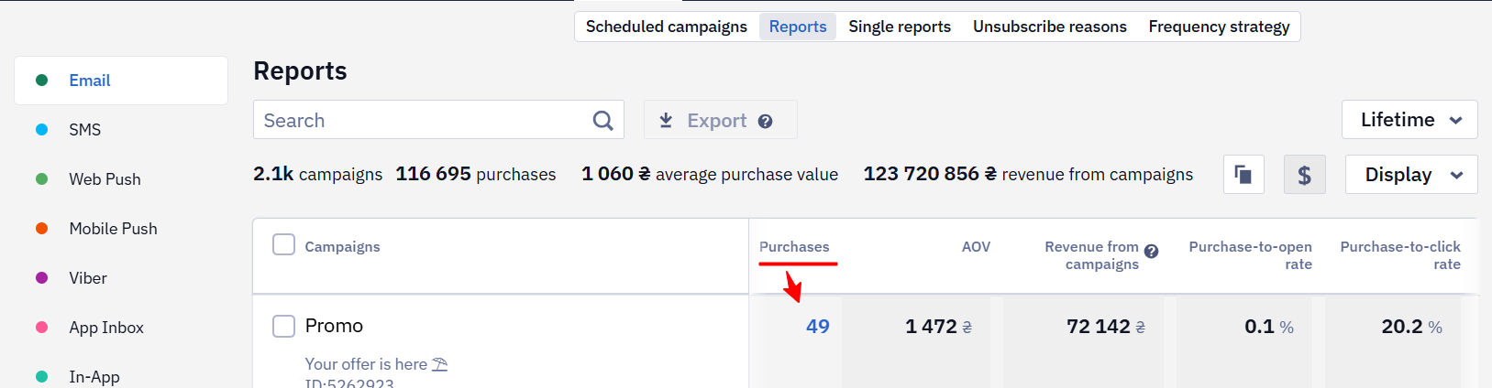1492x388 pixels.
Task: Switch to Scheduled campaigns tab
Action: (x=667, y=27)
